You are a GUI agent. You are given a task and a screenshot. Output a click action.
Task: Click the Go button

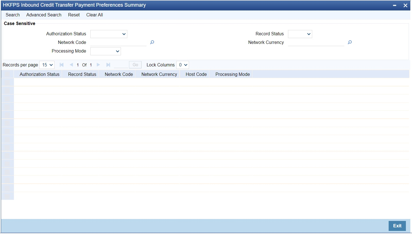(x=135, y=65)
